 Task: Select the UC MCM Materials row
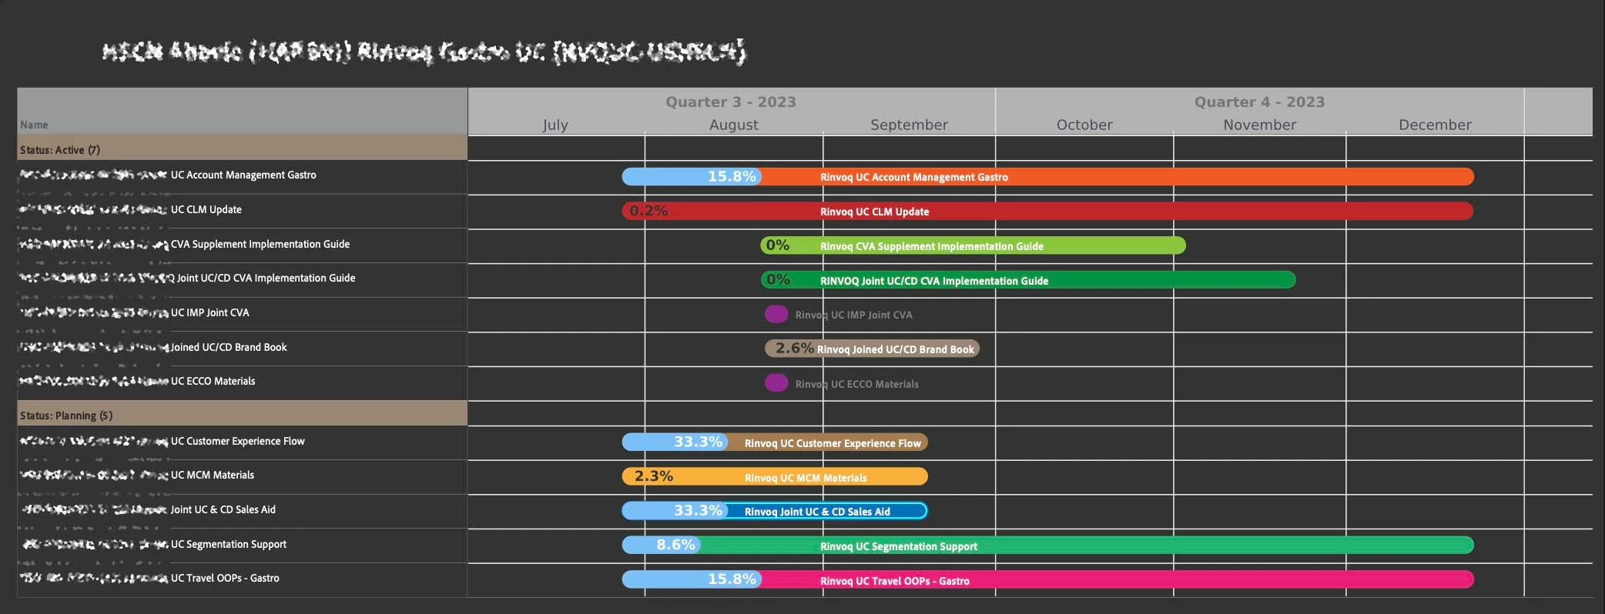click(242, 476)
